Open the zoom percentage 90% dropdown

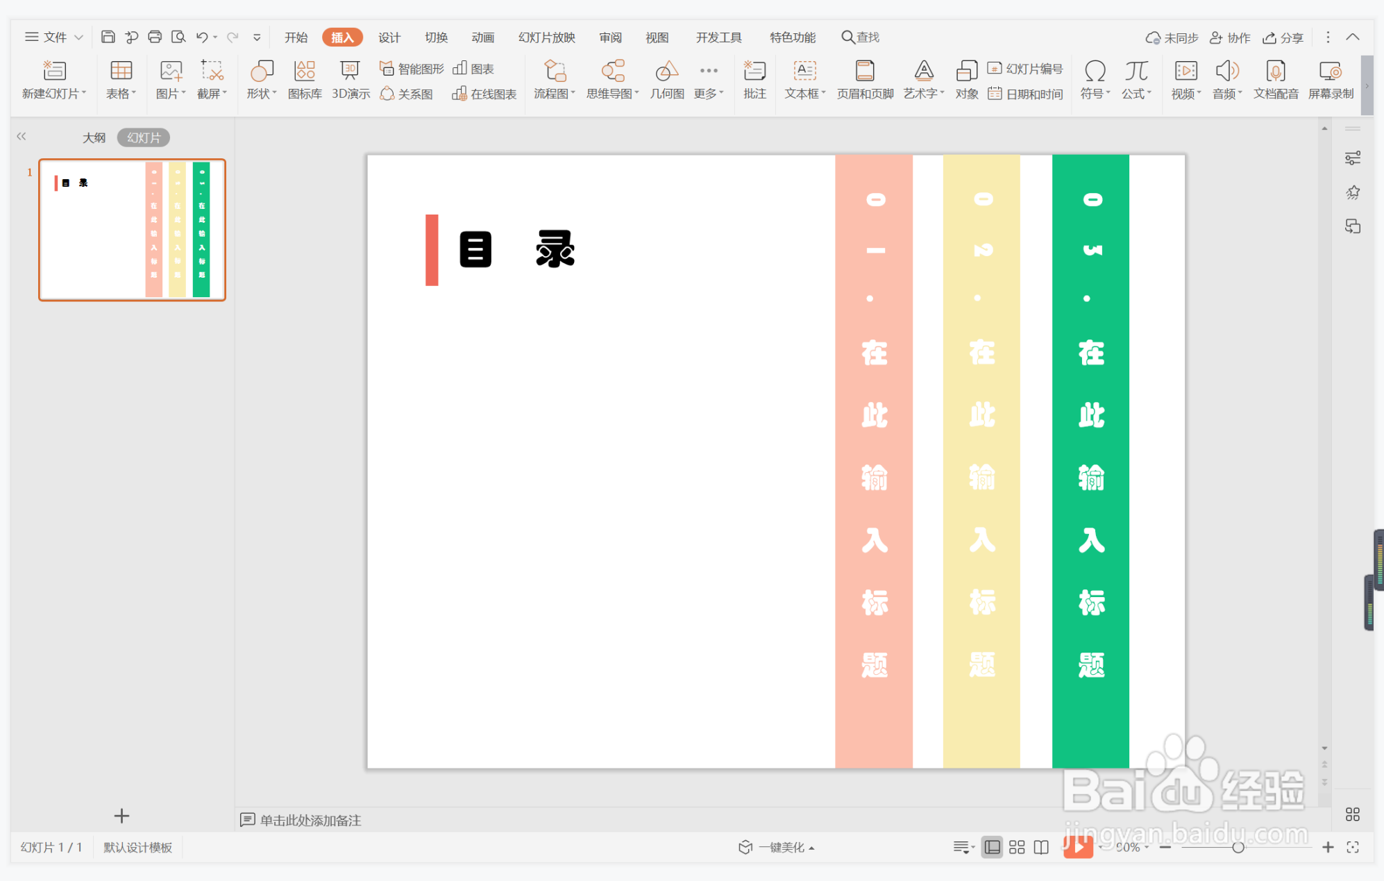[1131, 847]
